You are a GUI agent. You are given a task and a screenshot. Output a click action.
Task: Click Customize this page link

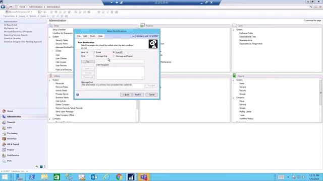(312, 21)
